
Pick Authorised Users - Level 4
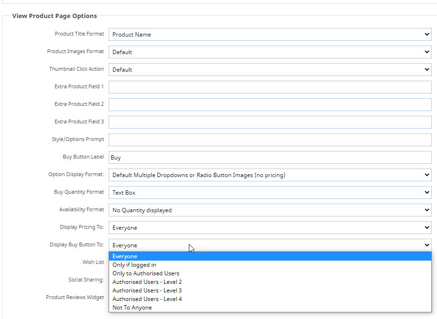click(x=270, y=299)
